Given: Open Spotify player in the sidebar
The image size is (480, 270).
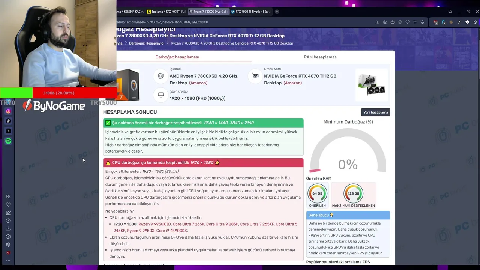Looking at the screenshot, I should (8, 141).
